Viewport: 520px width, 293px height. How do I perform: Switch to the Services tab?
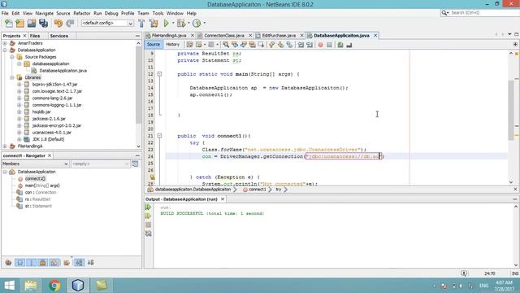point(59,36)
